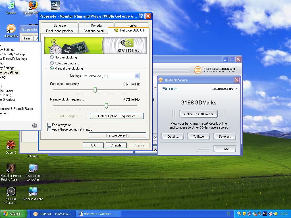Open the wireless signal tray icon
The width and height of the screenshot is (291, 218).
pos(265,214)
